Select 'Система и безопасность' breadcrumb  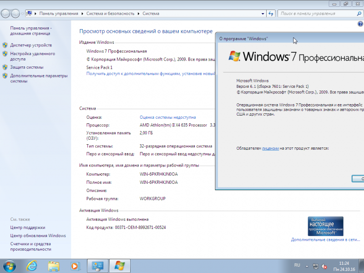click(x=110, y=14)
